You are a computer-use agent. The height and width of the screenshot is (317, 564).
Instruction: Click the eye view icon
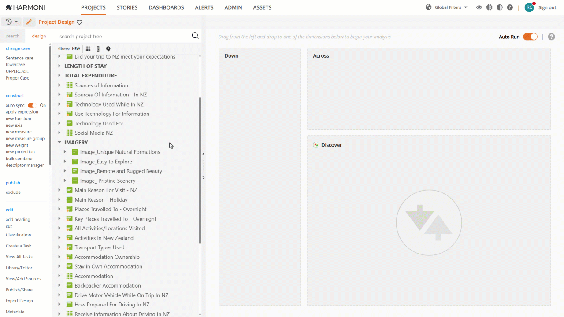point(479,7)
